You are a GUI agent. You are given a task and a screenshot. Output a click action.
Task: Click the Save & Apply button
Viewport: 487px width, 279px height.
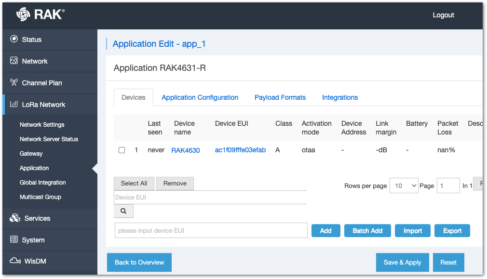pyautogui.click(x=402, y=262)
